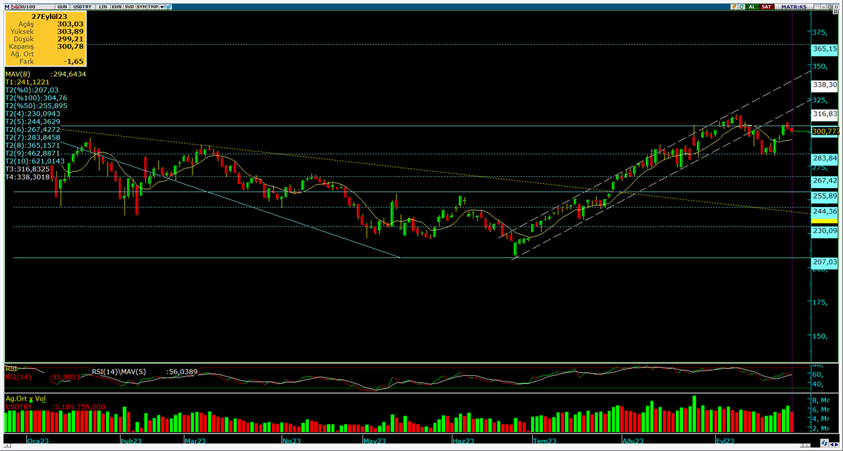
Task: Click the red-white symbol icon beside XU100
Action: click(15, 7)
